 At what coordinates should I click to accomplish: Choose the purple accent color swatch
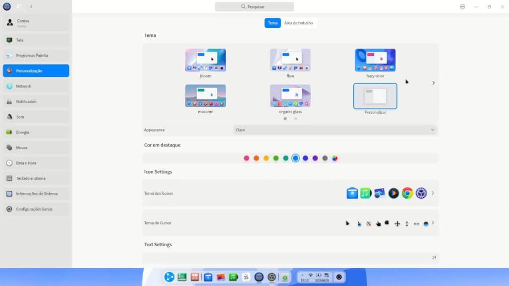(315, 158)
